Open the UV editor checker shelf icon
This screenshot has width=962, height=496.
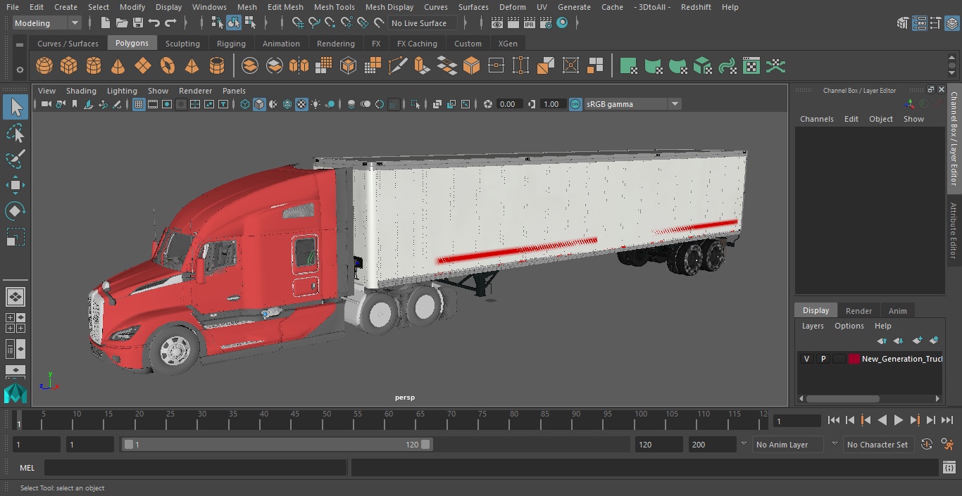click(x=751, y=66)
